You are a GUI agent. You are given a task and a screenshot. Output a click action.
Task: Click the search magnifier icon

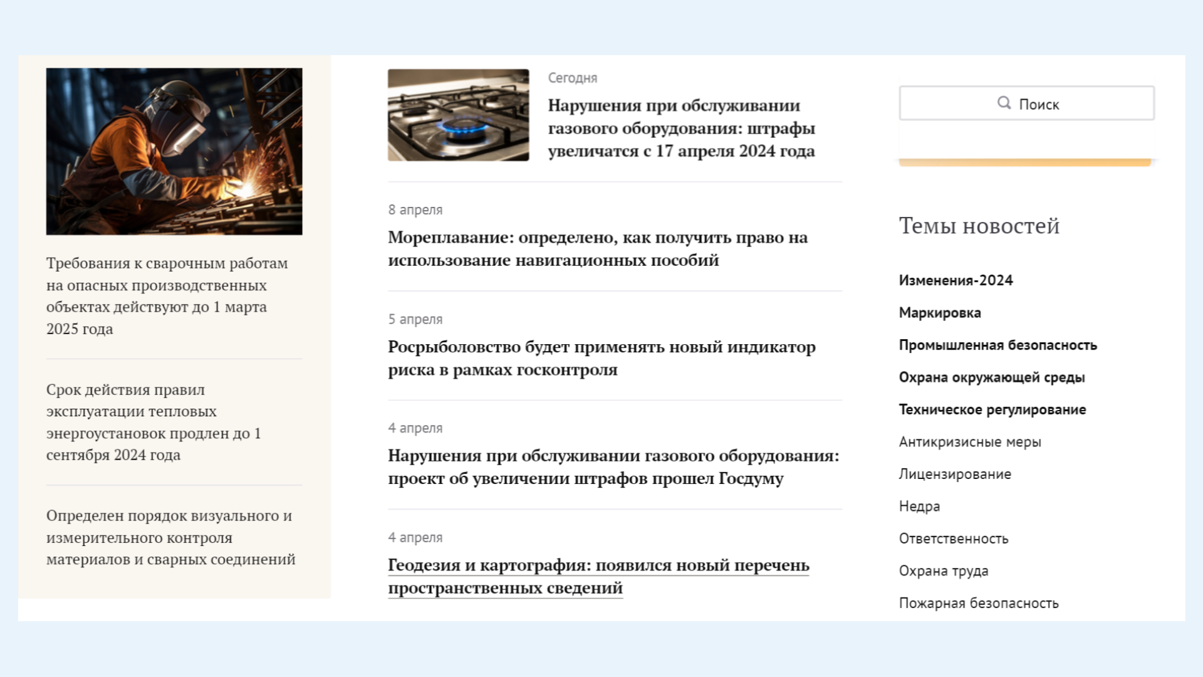1004,103
